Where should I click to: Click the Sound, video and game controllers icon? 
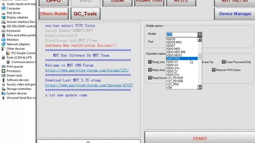point(4,85)
